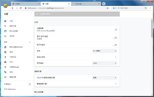Screen dimensions: 154x97
Task: Select the download icon for 下载内容
Action: click(5, 57)
